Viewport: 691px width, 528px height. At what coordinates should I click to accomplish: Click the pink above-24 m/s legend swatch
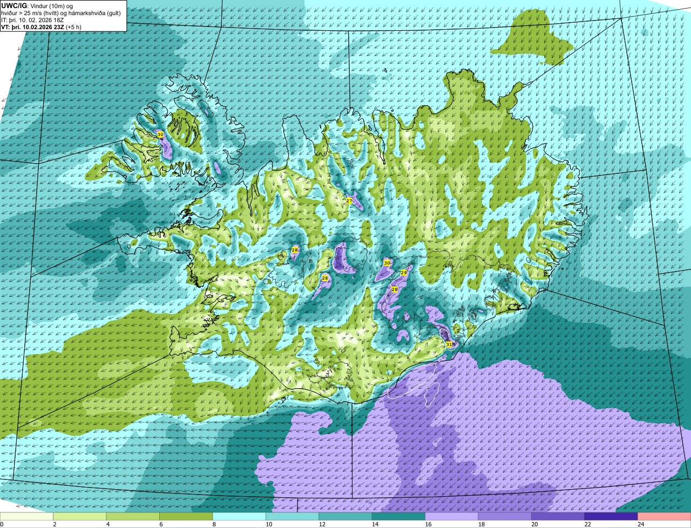[x=665, y=517]
